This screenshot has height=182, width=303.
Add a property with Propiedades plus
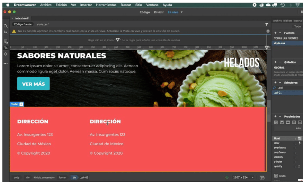click(275, 116)
